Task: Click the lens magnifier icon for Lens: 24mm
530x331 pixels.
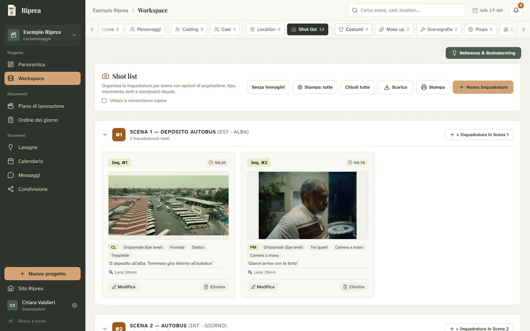Action: [x=111, y=272]
